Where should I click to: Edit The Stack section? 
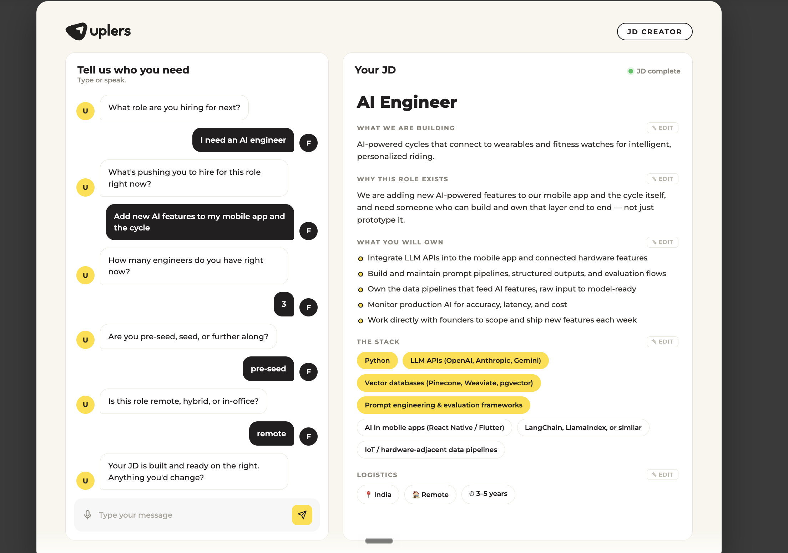pyautogui.click(x=662, y=341)
